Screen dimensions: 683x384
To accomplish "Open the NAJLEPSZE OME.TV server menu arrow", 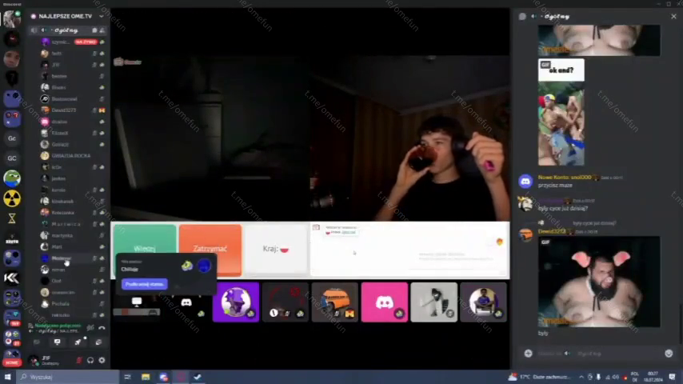I will click(x=102, y=17).
